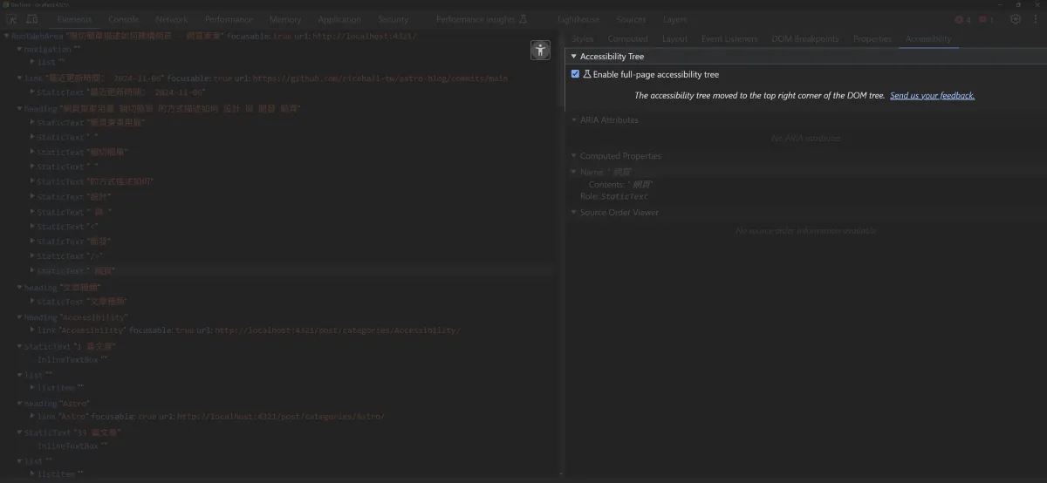Uncheck Enable full-page accessibility tree
This screenshot has height=483, width=1047.
coord(575,74)
